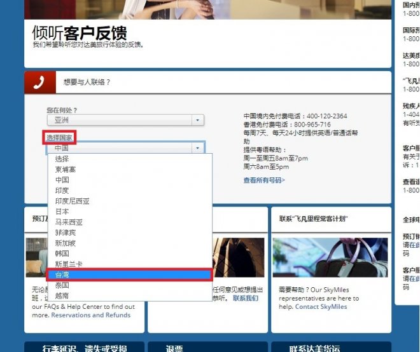Select 泰国 from the country list
420x352 pixels.
coord(62,285)
